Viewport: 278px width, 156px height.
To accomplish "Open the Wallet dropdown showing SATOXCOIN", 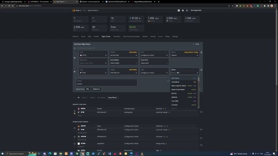I will point(123,54).
